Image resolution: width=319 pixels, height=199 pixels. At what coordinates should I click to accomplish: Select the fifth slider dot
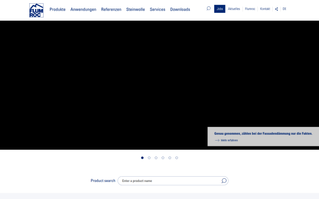tap(170, 158)
